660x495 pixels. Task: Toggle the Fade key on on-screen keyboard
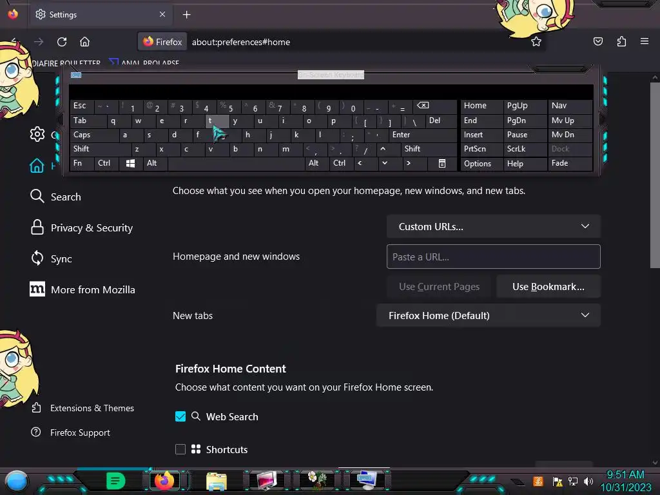pyautogui.click(x=570, y=163)
